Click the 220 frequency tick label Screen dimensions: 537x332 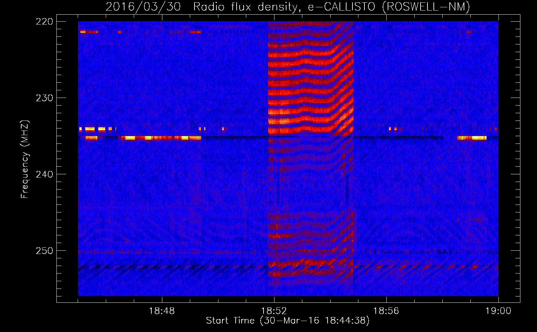tap(44, 22)
